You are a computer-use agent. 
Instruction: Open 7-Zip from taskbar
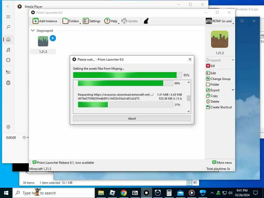[x=135, y=193]
